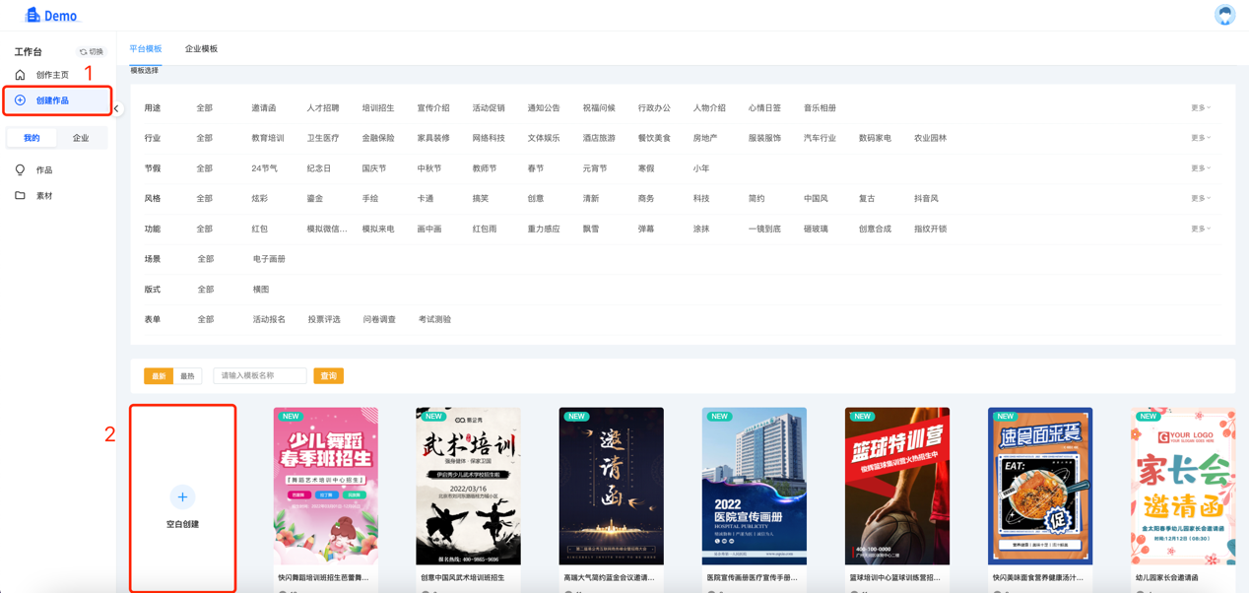1249x593 pixels.
Task: Open 素材 in sidebar
Action: tap(44, 196)
